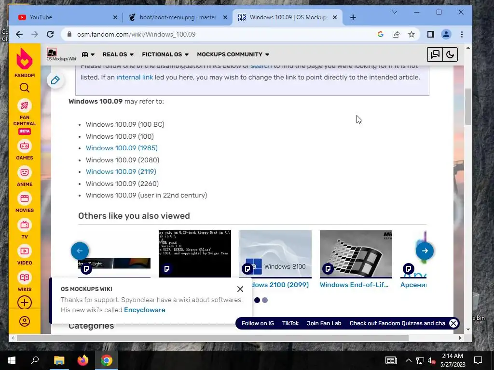494x370 pixels.
Task: Open Windows End-of-Life article link
Action: (x=354, y=285)
